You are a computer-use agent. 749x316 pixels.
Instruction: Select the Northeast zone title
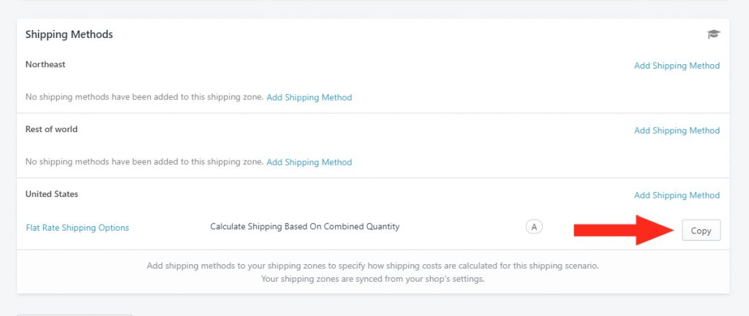click(x=45, y=64)
